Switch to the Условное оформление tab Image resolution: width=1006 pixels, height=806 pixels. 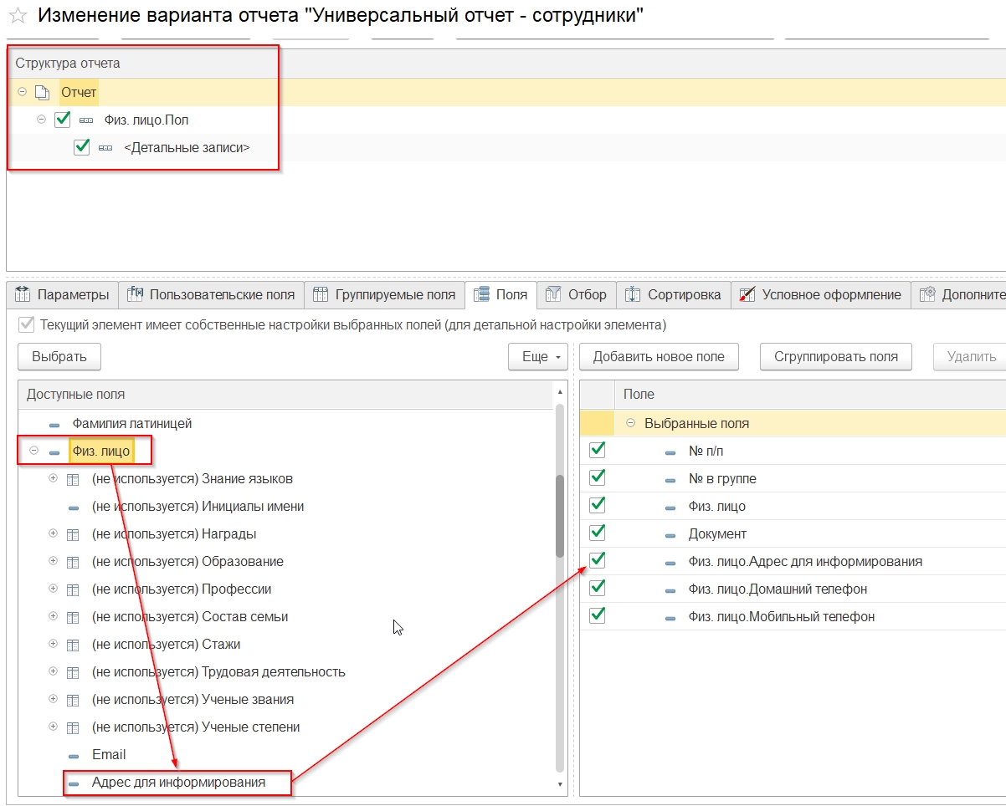[821, 294]
